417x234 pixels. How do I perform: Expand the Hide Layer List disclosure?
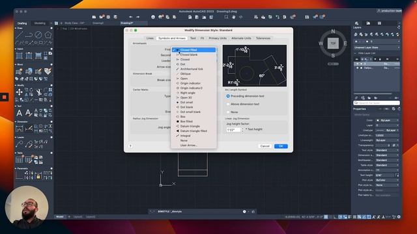356,53
